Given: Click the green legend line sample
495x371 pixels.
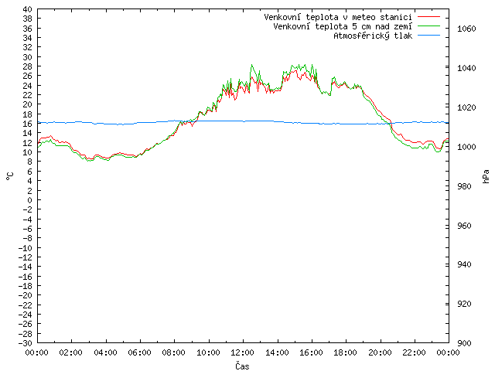Looking at the screenshot, I should [x=428, y=26].
